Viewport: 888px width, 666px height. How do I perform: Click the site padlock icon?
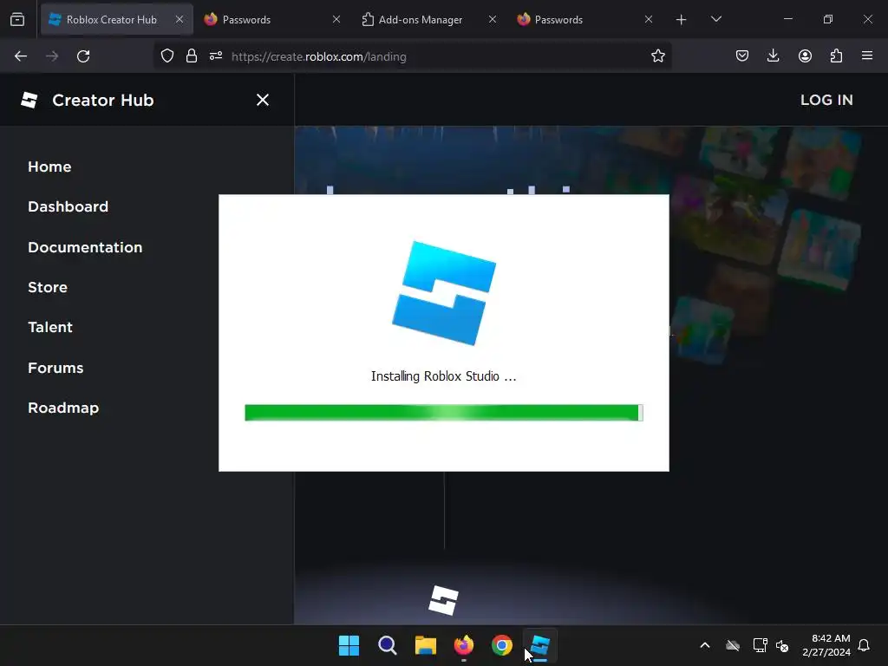pyautogui.click(x=192, y=56)
